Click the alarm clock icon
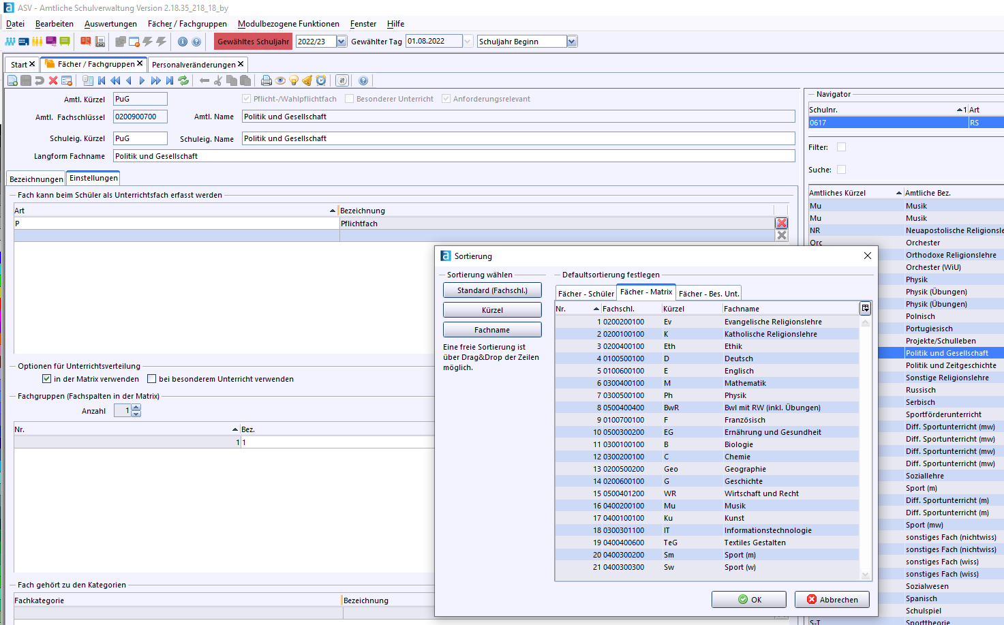 click(321, 80)
